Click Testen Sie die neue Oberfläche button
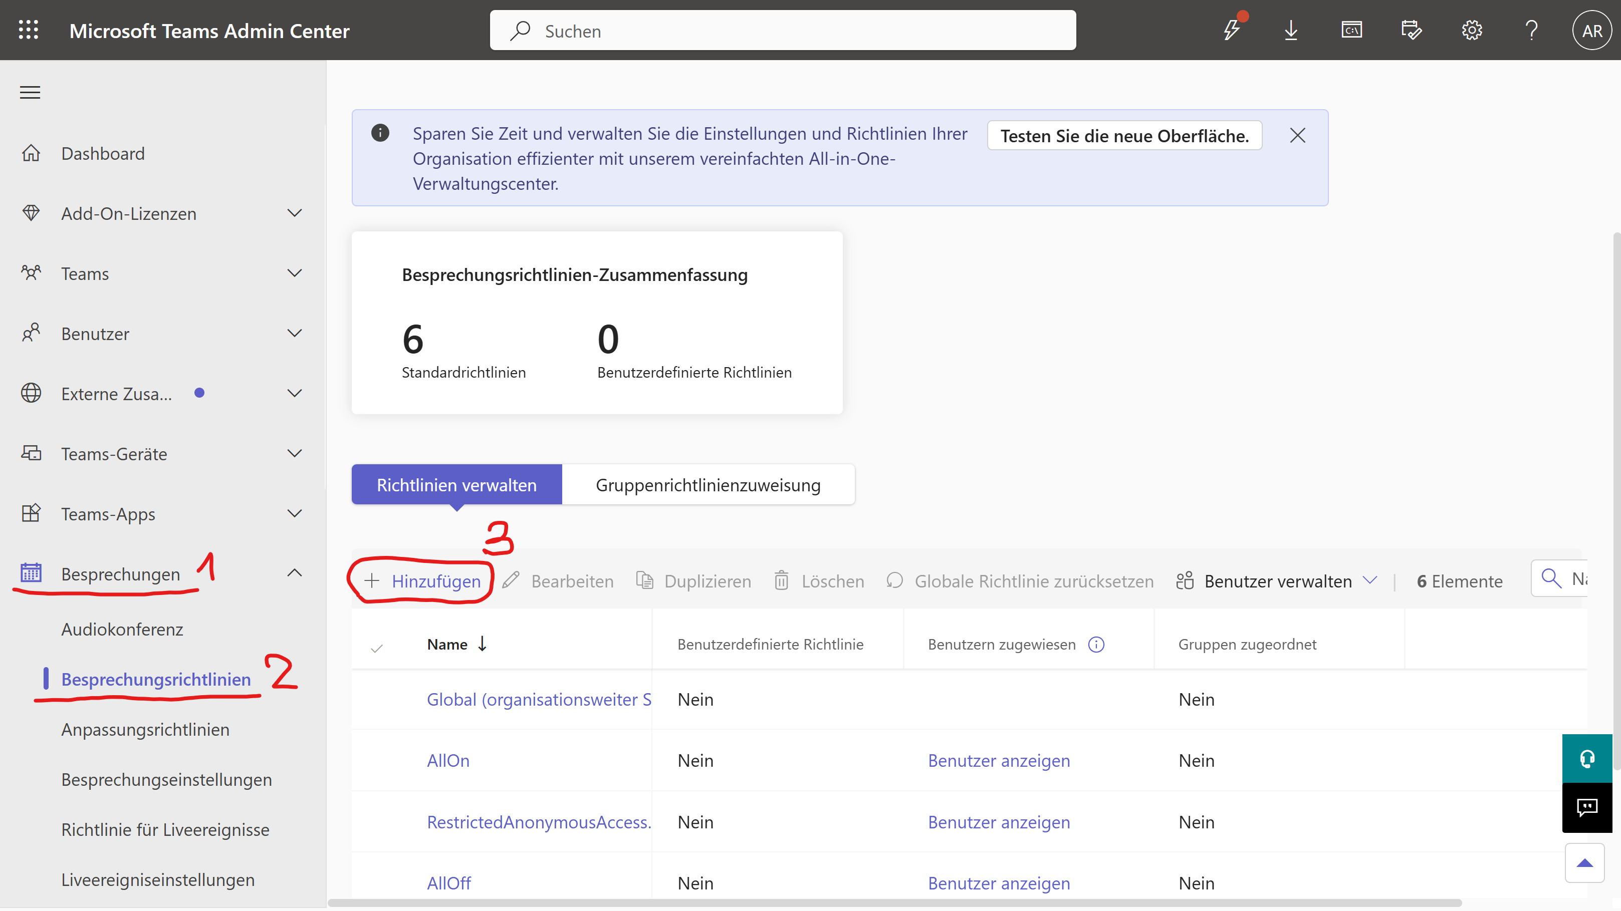This screenshot has width=1621, height=911. (1124, 136)
